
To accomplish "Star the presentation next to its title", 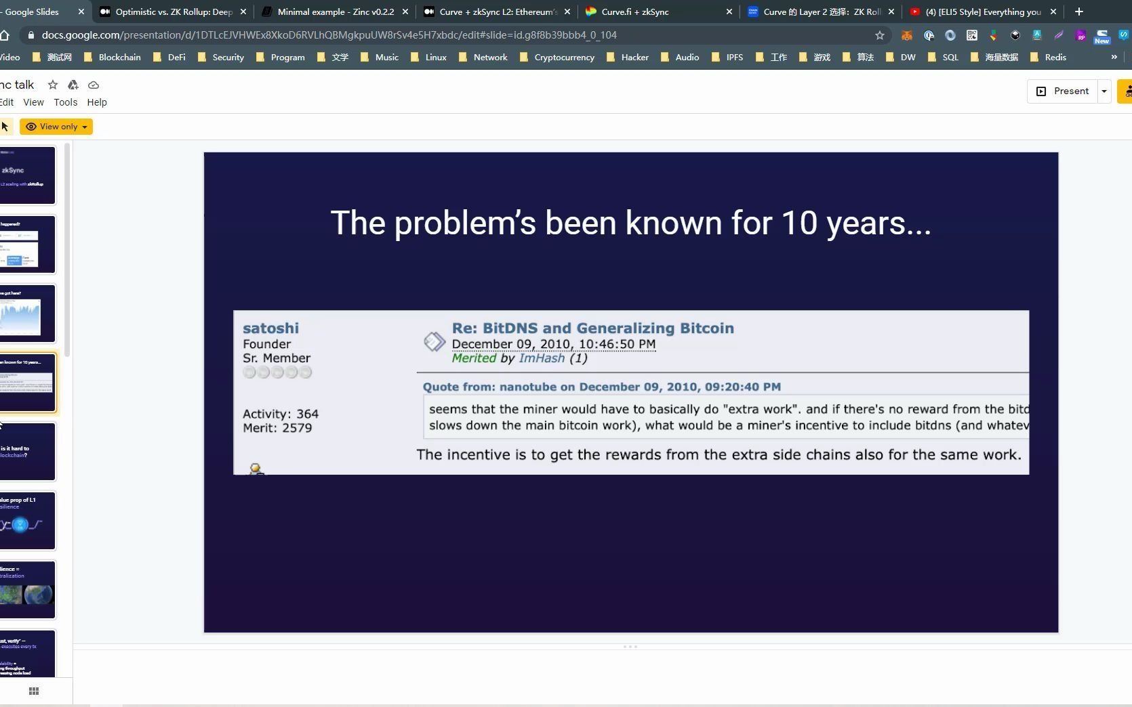I will pos(53,85).
